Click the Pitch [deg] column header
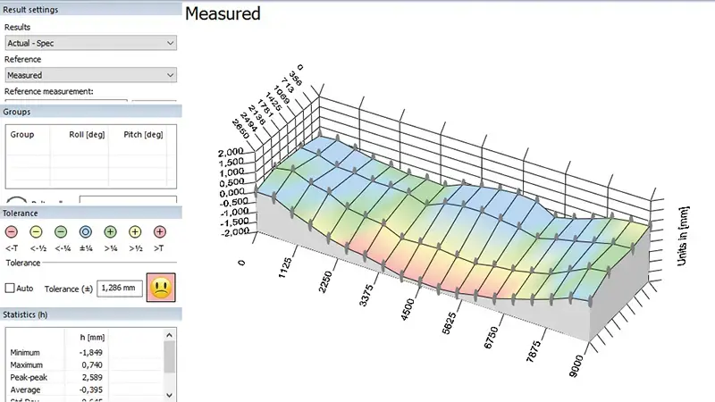This screenshot has height=402, width=715. coord(141,134)
